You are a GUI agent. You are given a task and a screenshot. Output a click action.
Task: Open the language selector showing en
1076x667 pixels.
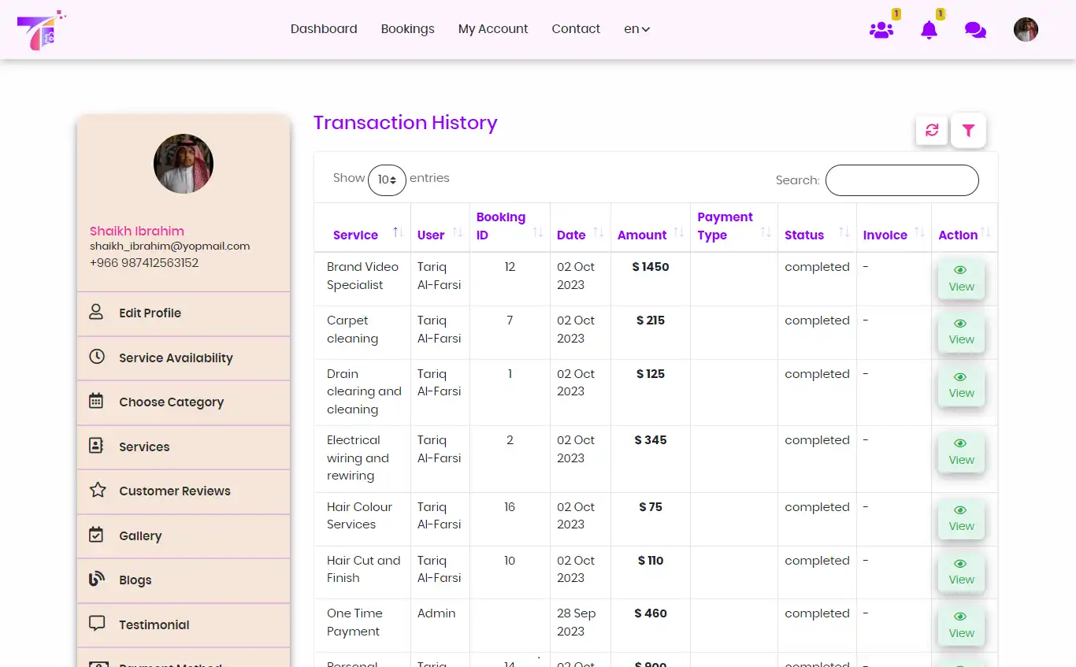pos(636,28)
